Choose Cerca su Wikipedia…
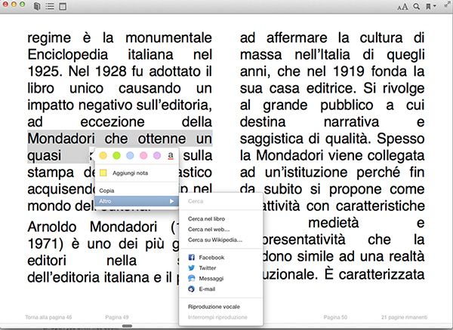 pyautogui.click(x=215, y=240)
